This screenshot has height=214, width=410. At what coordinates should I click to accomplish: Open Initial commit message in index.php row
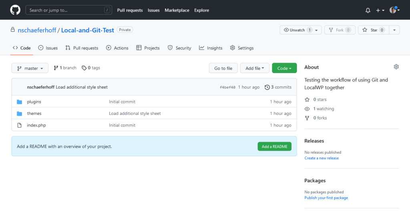pos(122,125)
